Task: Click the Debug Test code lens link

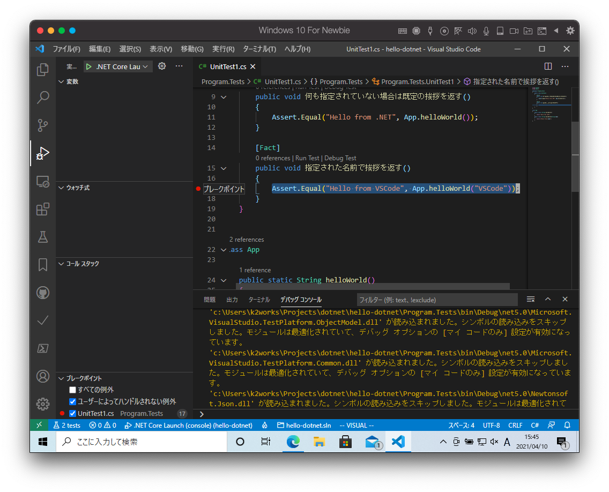Action: pos(340,158)
